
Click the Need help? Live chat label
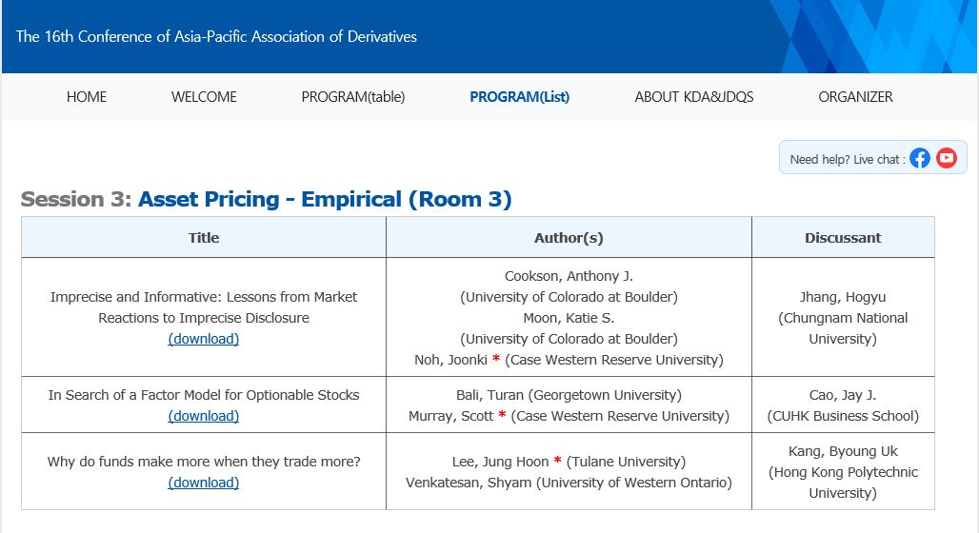point(848,159)
